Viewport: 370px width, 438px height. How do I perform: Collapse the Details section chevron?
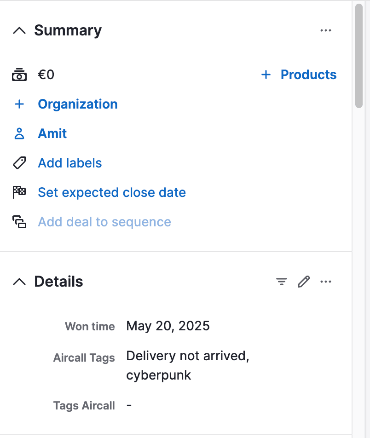click(x=19, y=282)
